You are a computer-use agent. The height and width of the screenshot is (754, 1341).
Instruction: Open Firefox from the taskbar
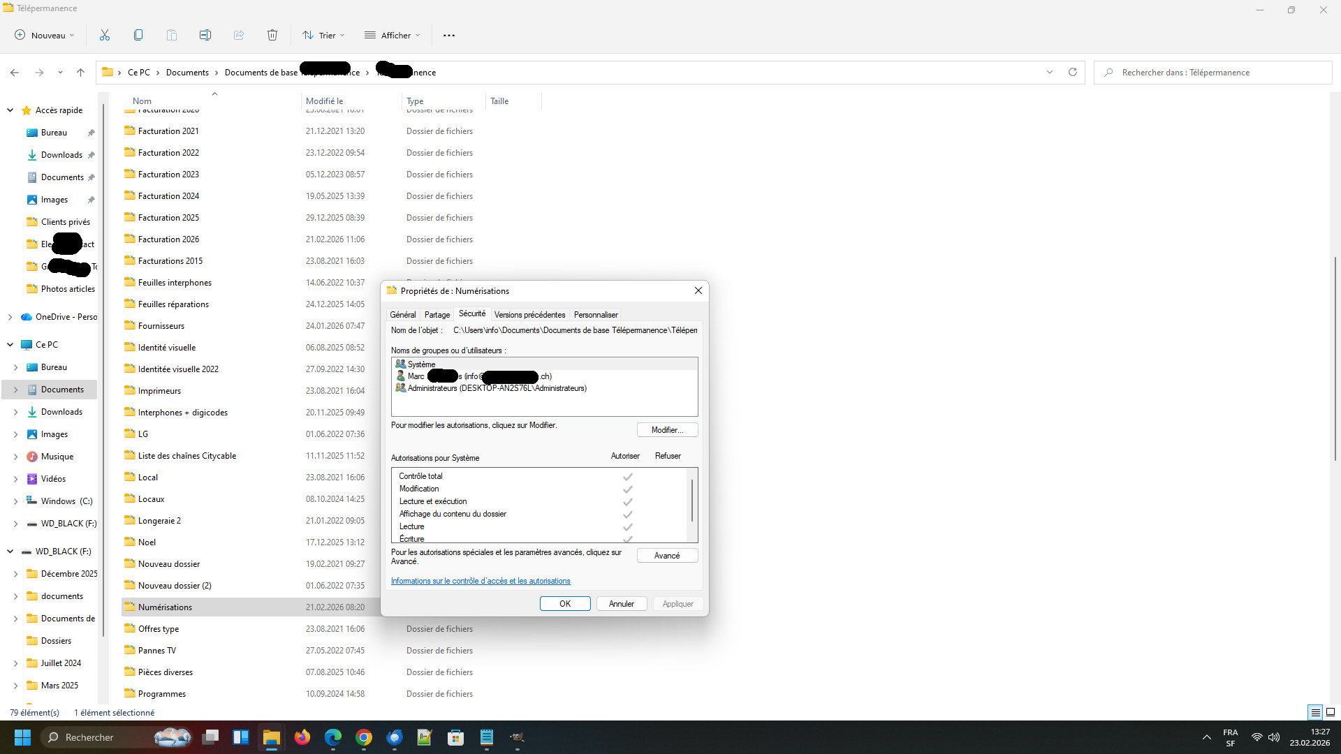(302, 737)
